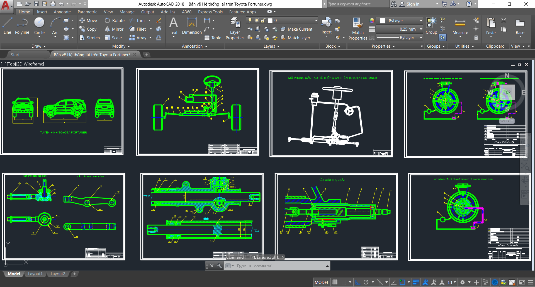Toggle snap mode in status bar
The width and height of the screenshot is (535, 287).
[343, 282]
